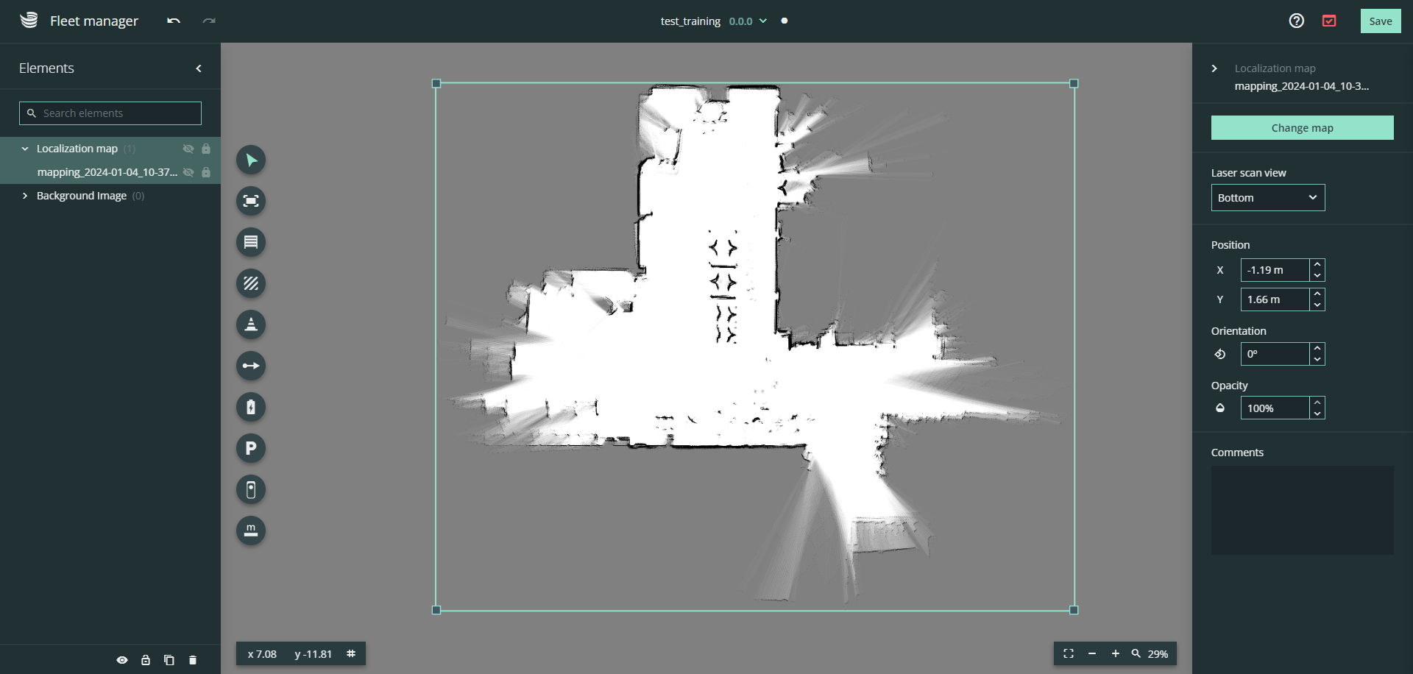
Task: Delete element with the trash icon
Action: 193,660
